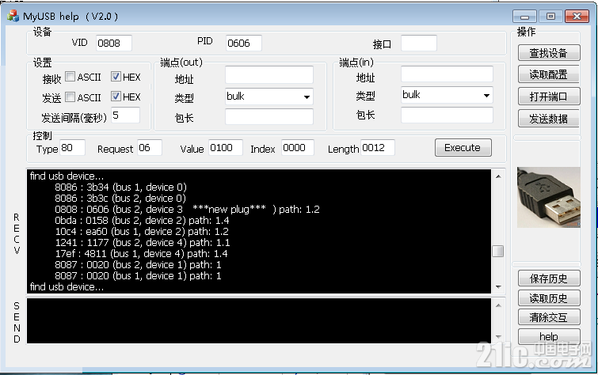Click the RECV log scrollbar up arrow
Screen dimensions: 598x375
[498, 176]
